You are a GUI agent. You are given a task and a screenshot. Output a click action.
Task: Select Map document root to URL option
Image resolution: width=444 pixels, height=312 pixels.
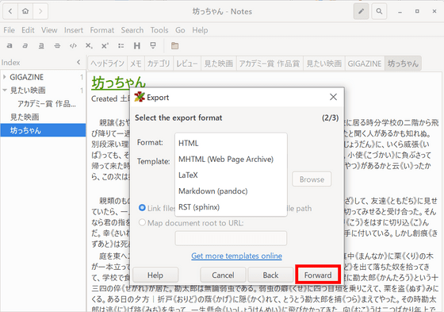[142, 222]
